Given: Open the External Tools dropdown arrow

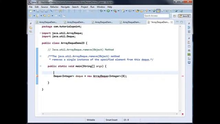Looking at the screenshot, I should click(119, 11).
